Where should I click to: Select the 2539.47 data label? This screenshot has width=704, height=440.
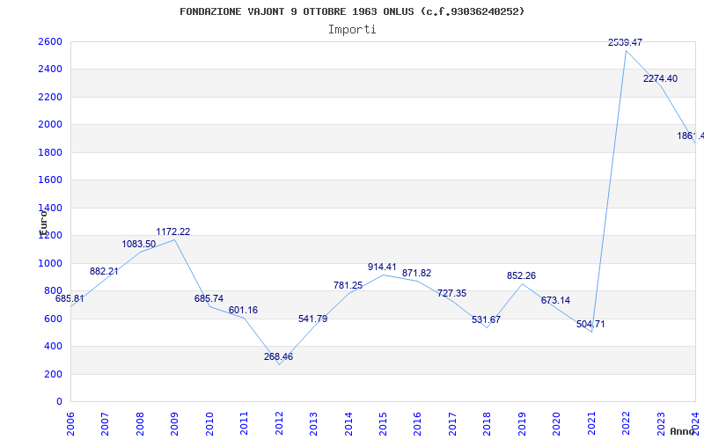tap(625, 42)
